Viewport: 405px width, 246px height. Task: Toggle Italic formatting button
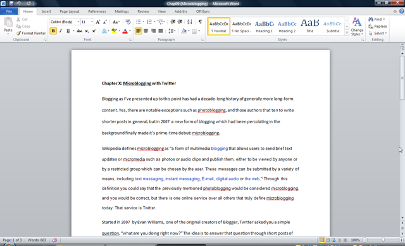point(61,31)
